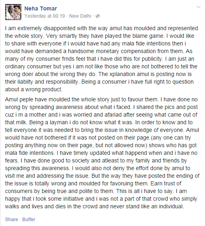Open the post options chevron menu
Viewport: 205px width, 226px height.
tap(199, 7)
